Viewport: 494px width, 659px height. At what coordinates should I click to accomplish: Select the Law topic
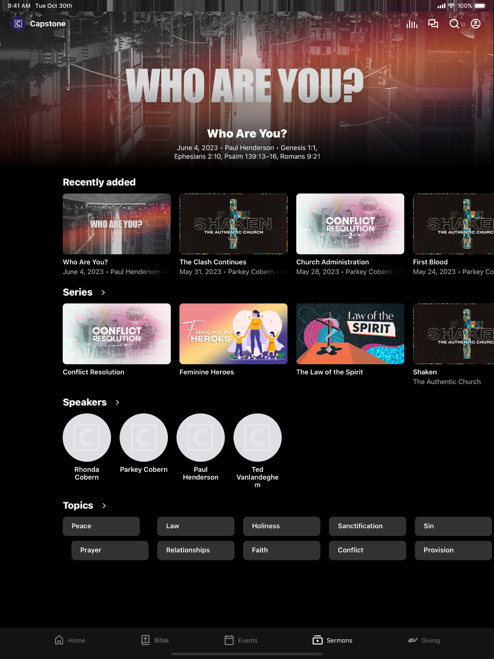click(x=196, y=526)
